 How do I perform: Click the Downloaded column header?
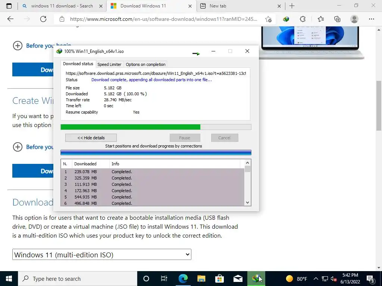point(91,164)
